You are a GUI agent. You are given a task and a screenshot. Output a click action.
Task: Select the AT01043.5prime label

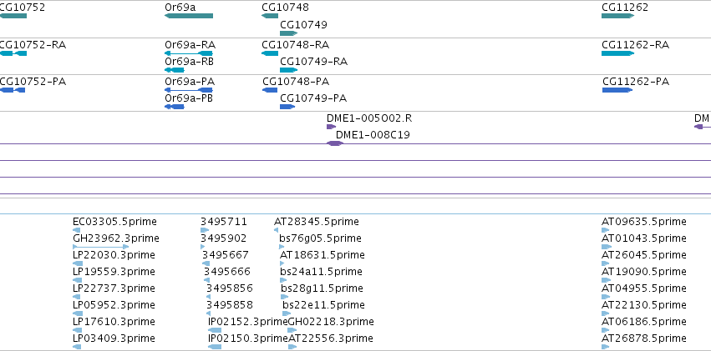(x=644, y=238)
